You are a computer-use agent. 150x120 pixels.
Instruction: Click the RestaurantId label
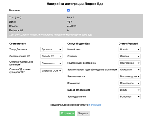[16, 30]
